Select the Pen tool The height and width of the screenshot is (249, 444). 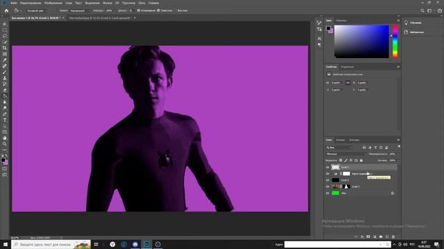coord(5,114)
